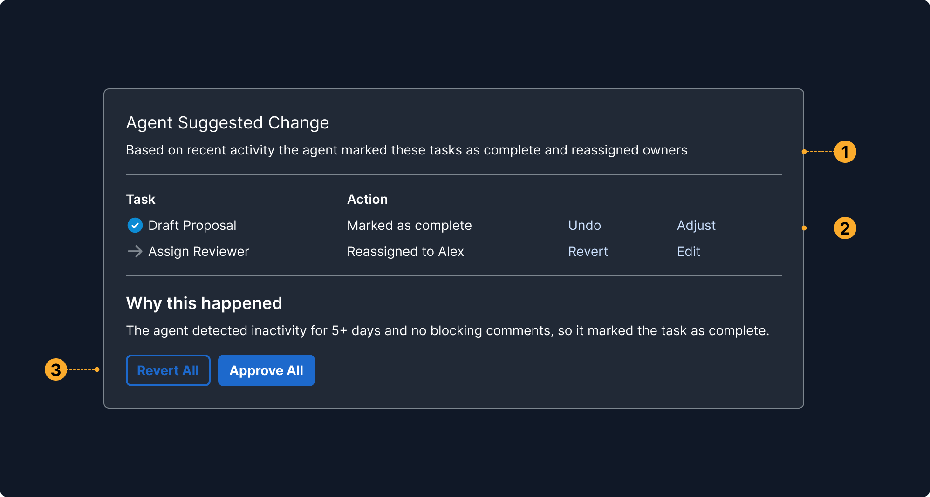Click the arrow icon beside Assign Reviewer
Viewport: 930px width, 497px height.
[x=135, y=252]
